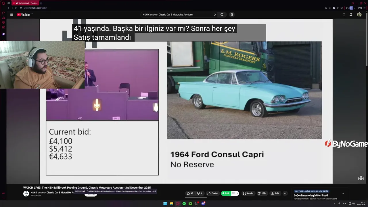Image resolution: width=368 pixels, height=207 pixels.
Task: Open YouTube create upload button
Action: click(x=344, y=15)
